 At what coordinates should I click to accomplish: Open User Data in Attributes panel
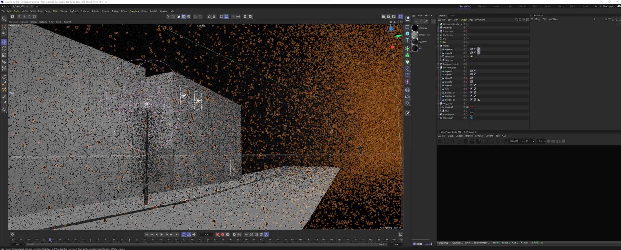[x=553, y=19]
